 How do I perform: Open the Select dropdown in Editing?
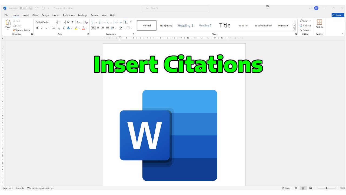305,30
